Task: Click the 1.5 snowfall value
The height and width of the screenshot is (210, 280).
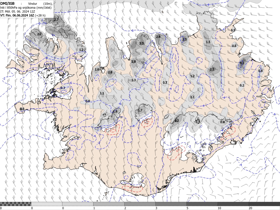Action: coord(208,42)
